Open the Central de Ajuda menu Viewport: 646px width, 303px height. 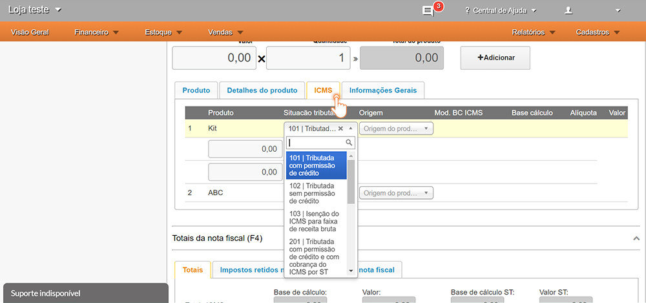(x=501, y=10)
